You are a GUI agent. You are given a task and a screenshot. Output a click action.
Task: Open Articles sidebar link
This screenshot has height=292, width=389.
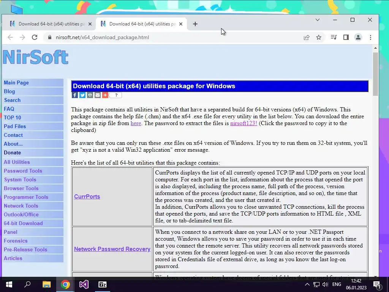(13, 258)
